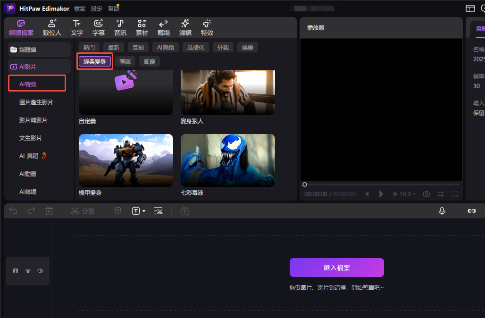Toggle the link chain icon on timeline toolbar

(471, 211)
